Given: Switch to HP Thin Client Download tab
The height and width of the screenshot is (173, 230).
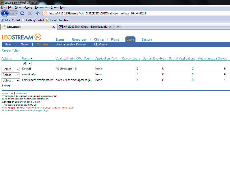Looking at the screenshot, I should pos(85,27).
